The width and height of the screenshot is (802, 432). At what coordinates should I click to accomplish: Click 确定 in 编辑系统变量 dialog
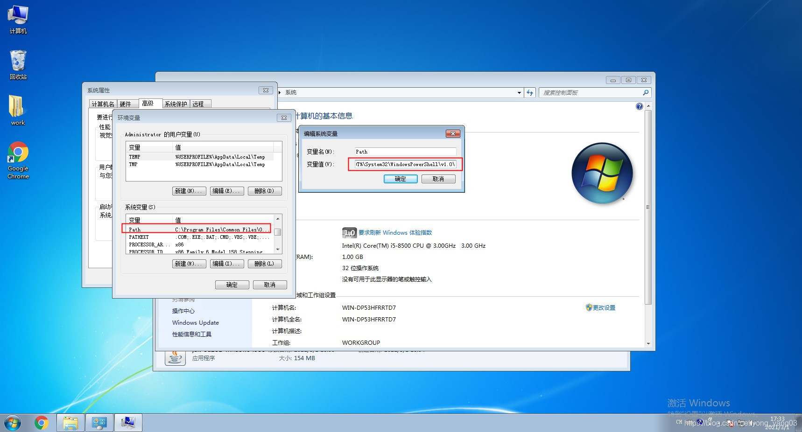pos(401,179)
